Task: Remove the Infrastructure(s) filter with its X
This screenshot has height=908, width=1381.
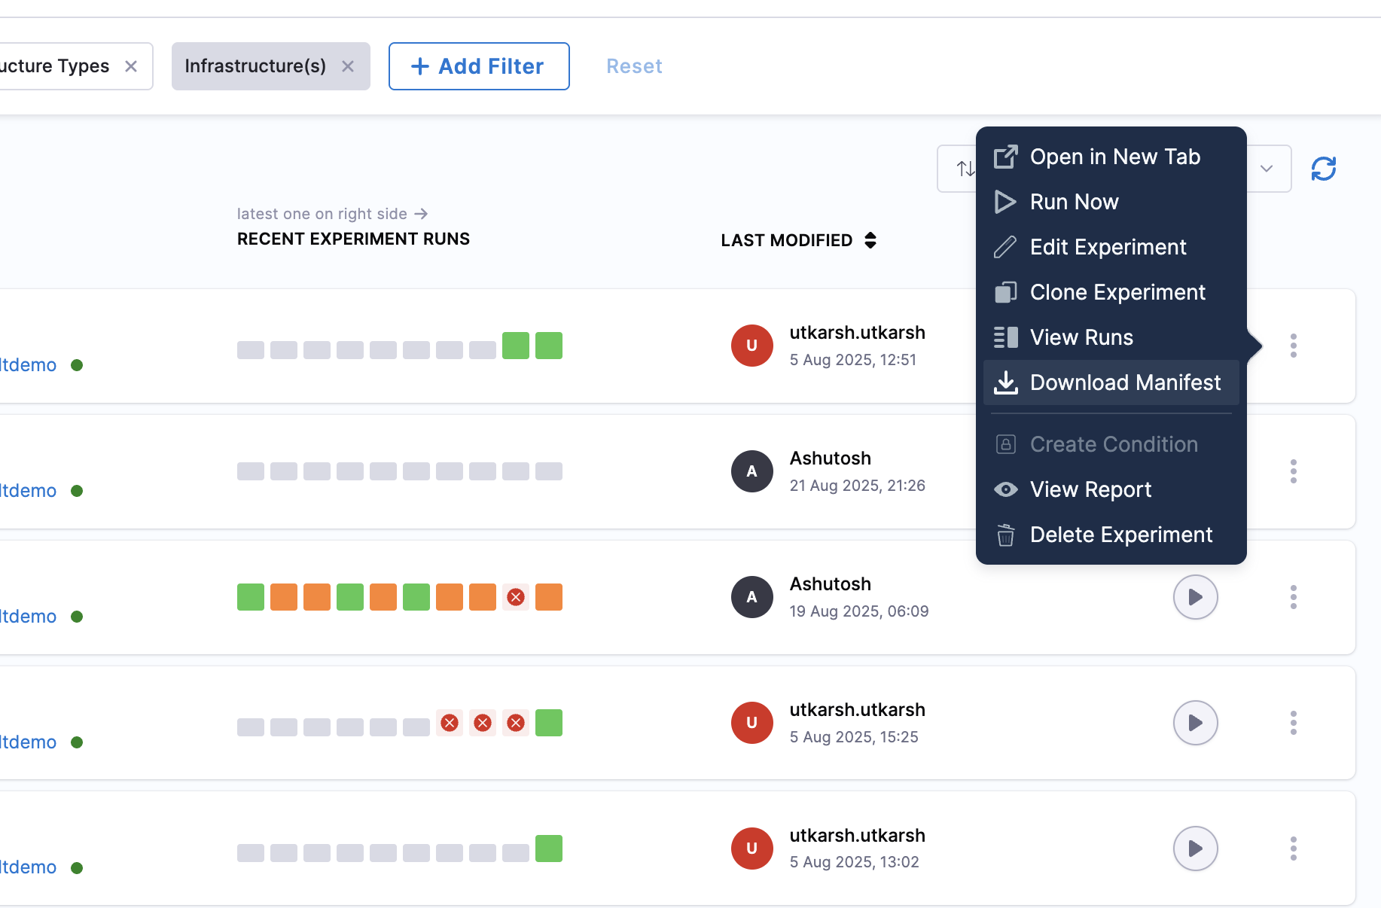Action: click(x=348, y=66)
